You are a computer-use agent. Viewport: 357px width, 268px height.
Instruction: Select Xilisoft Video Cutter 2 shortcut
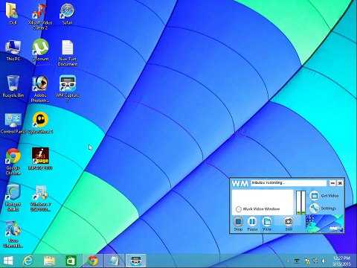point(40,17)
